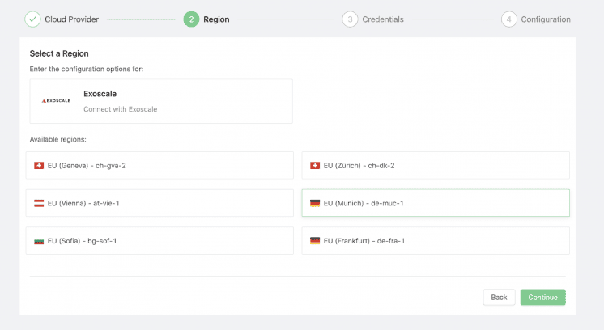Select the EU (Munich) de-muc-1 option
Screen dimensions: 604x330
(x=436, y=203)
